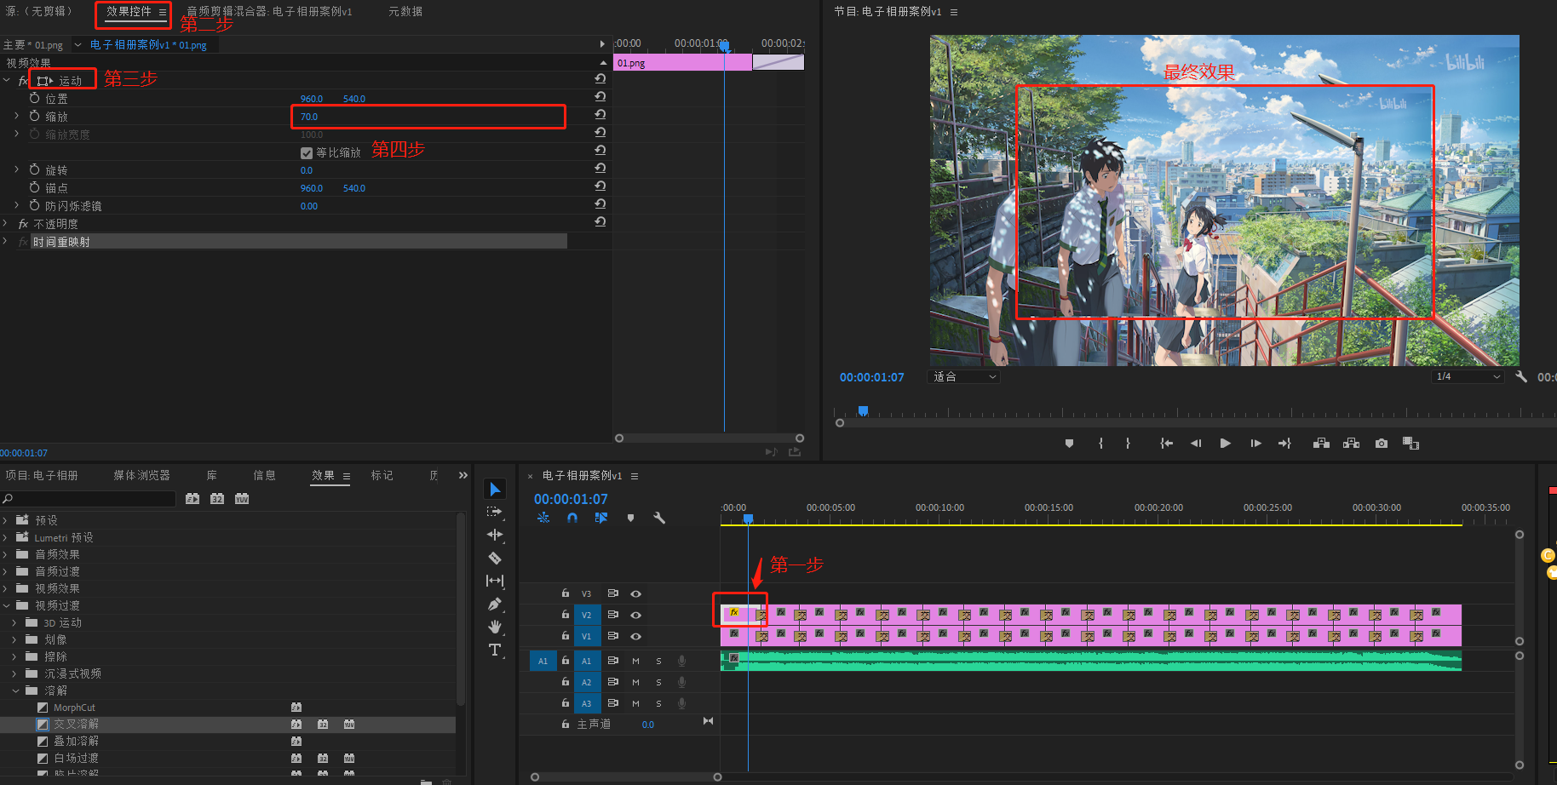The width and height of the screenshot is (1557, 785).
Task: Switch to the 音频剪辑混合器 tab
Action: click(269, 12)
